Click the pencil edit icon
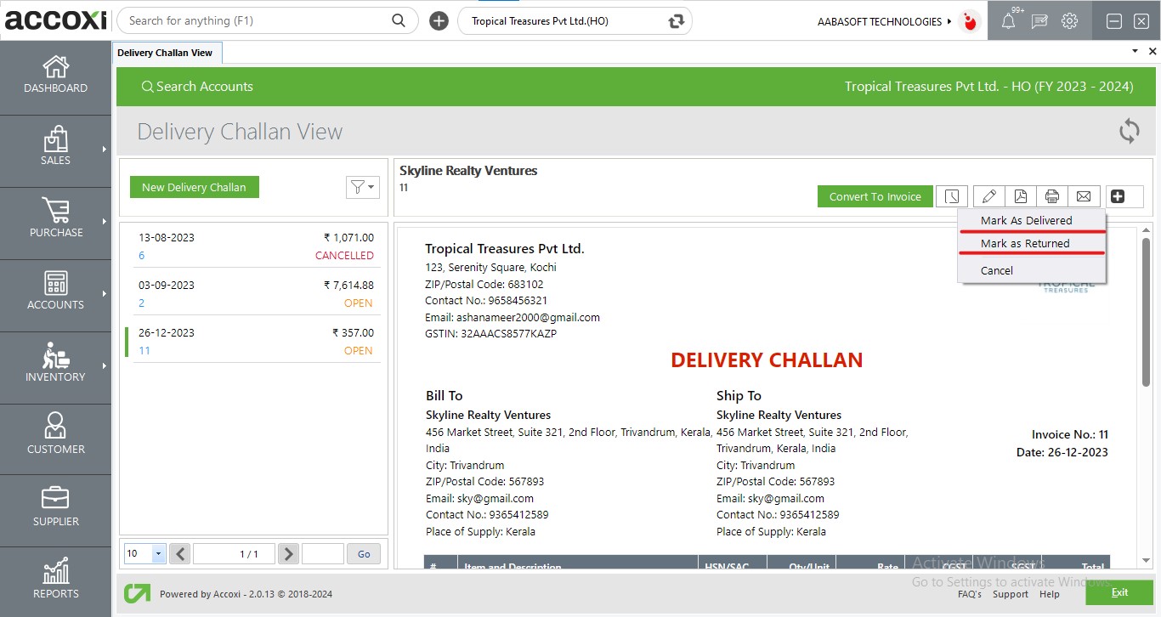 [988, 196]
